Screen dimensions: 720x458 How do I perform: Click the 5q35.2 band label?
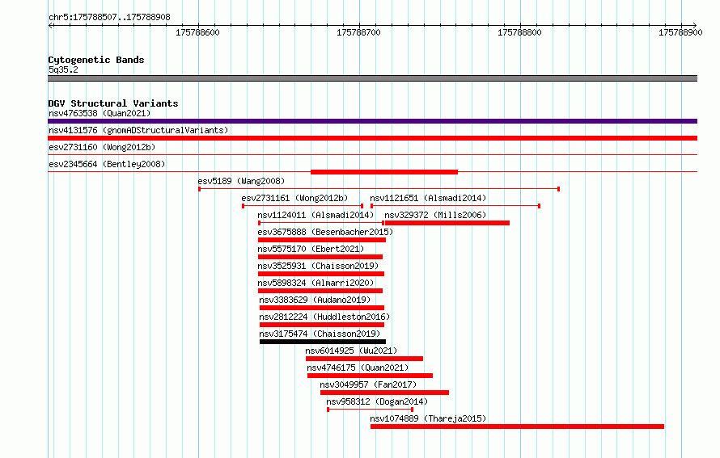click(x=63, y=69)
